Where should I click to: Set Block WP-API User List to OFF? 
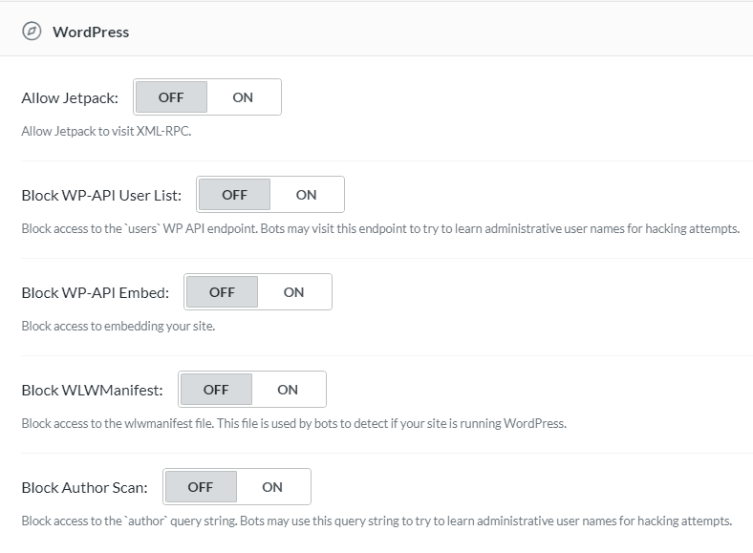click(x=234, y=195)
